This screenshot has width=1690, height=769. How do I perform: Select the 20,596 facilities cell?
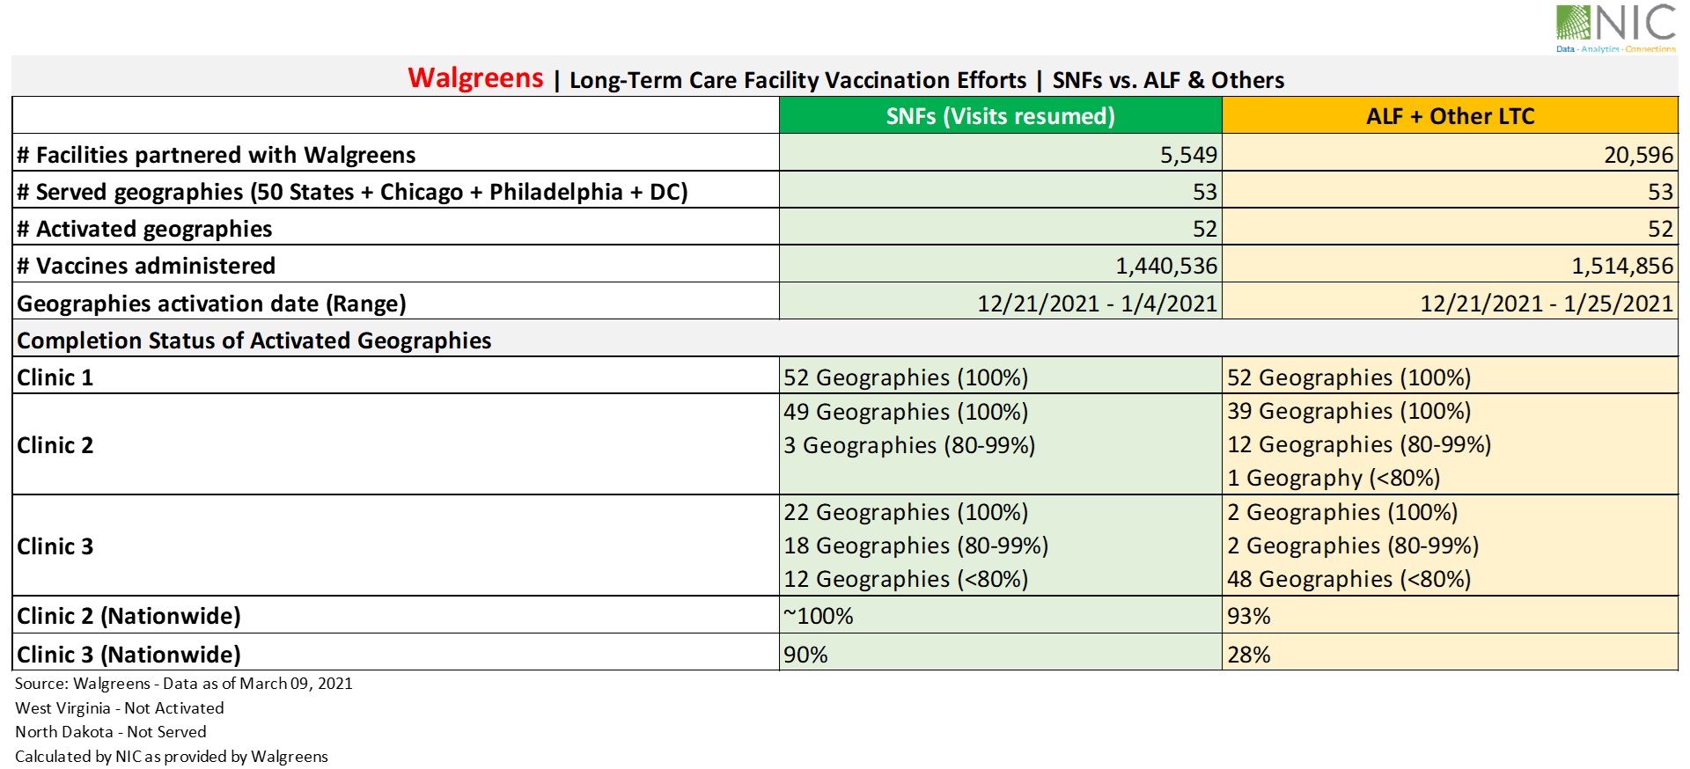tap(1450, 153)
